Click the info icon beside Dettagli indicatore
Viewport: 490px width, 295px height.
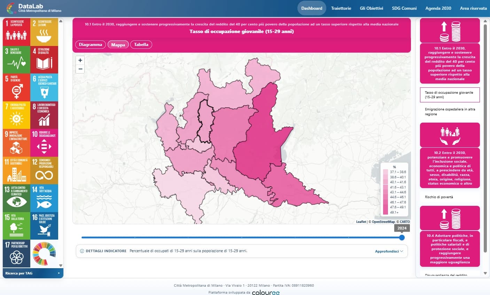click(82, 251)
